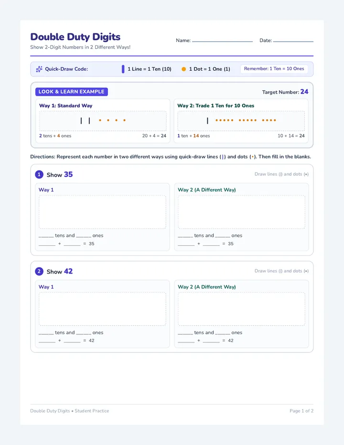Click the Double Duty Digits title
This screenshot has height=445, width=344.
[x=75, y=37]
